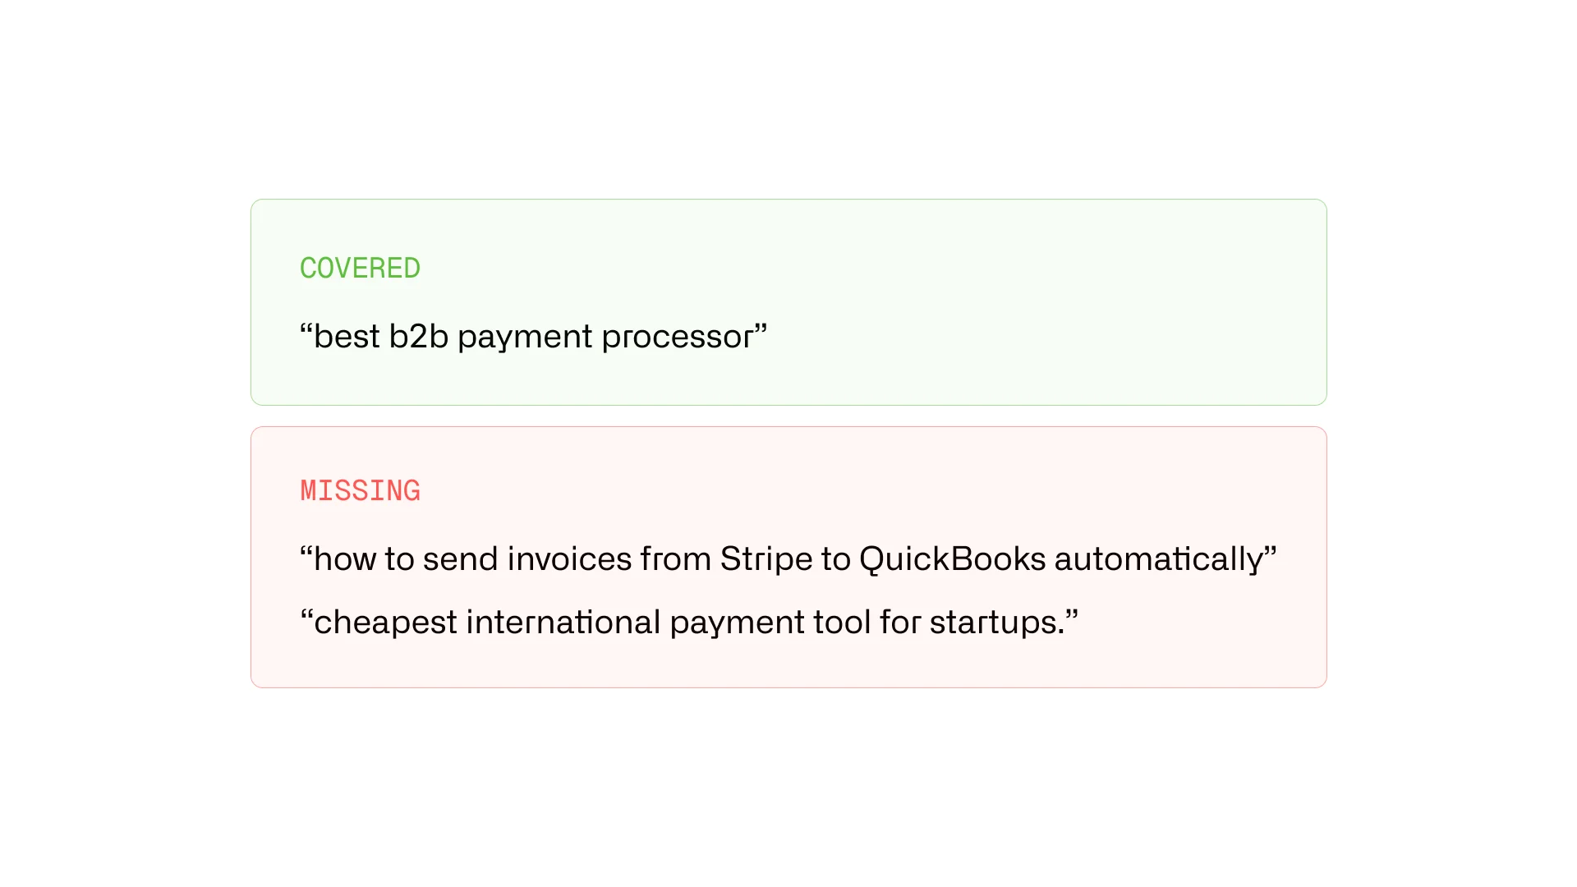The height and width of the screenshot is (887, 1577).
Task: Click the word "processor" in the covered query
Action: tap(678, 338)
